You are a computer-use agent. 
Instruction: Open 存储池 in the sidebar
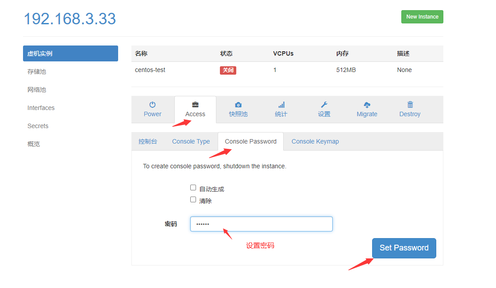tap(37, 72)
